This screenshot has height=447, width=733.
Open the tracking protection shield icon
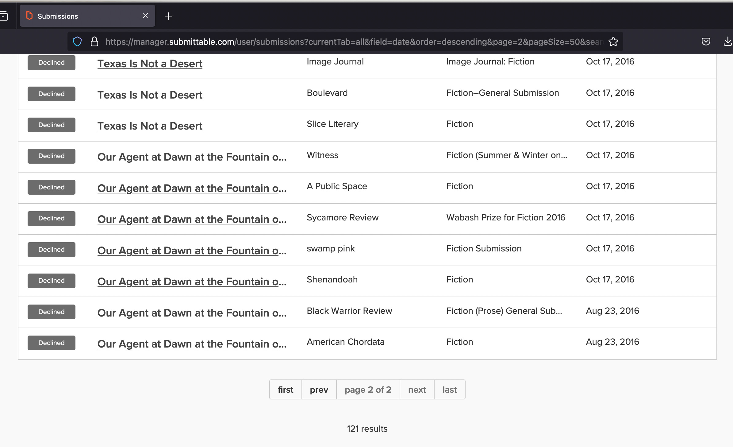tap(77, 41)
